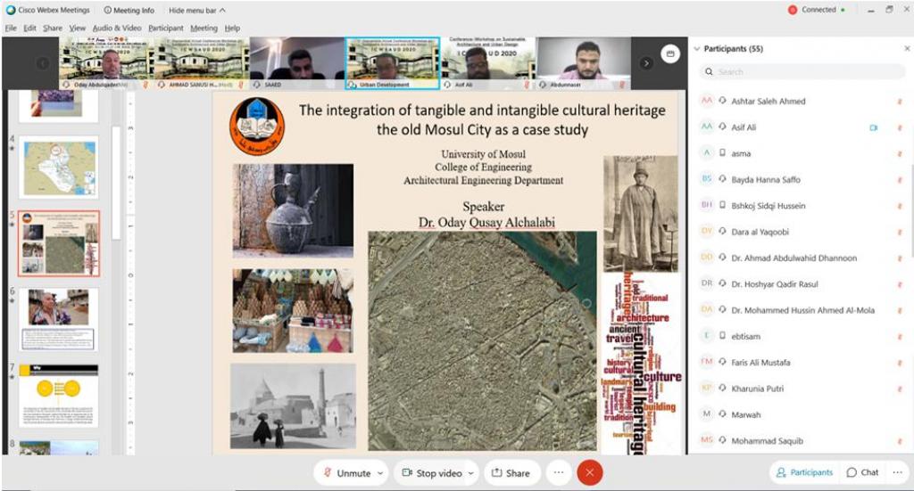The width and height of the screenshot is (914, 491).
Task: Open panel options ellipsis beside Chat
Action: click(899, 472)
